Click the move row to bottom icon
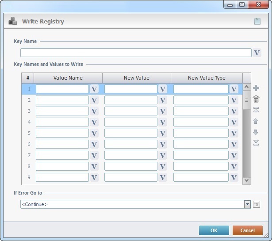 (x=256, y=143)
